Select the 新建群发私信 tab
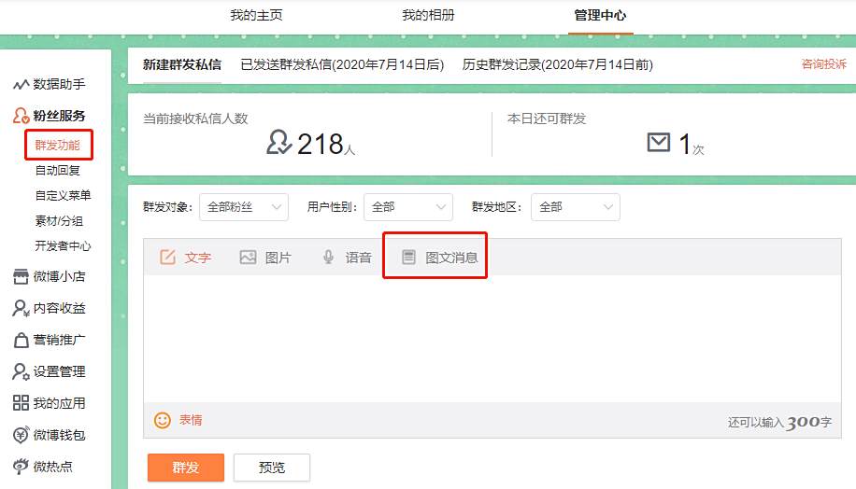This screenshot has width=856, height=489. (x=182, y=65)
